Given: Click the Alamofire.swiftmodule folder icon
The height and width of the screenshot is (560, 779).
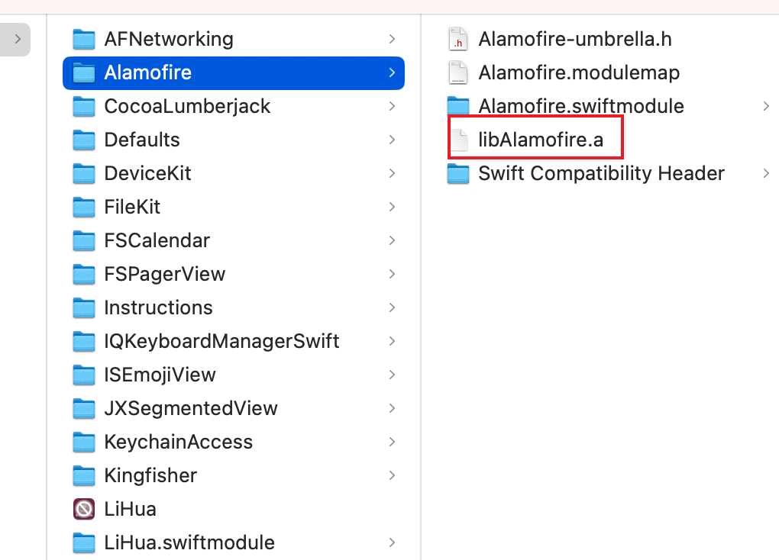Looking at the screenshot, I should (457, 105).
